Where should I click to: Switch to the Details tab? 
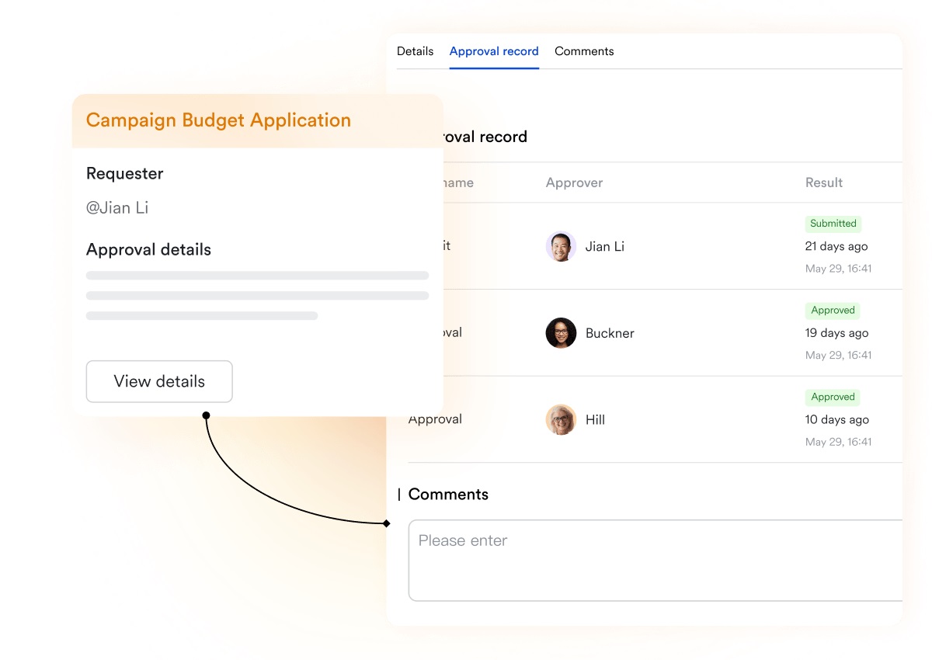tap(415, 51)
